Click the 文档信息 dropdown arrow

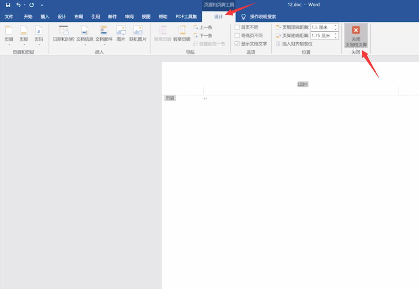[85, 45]
